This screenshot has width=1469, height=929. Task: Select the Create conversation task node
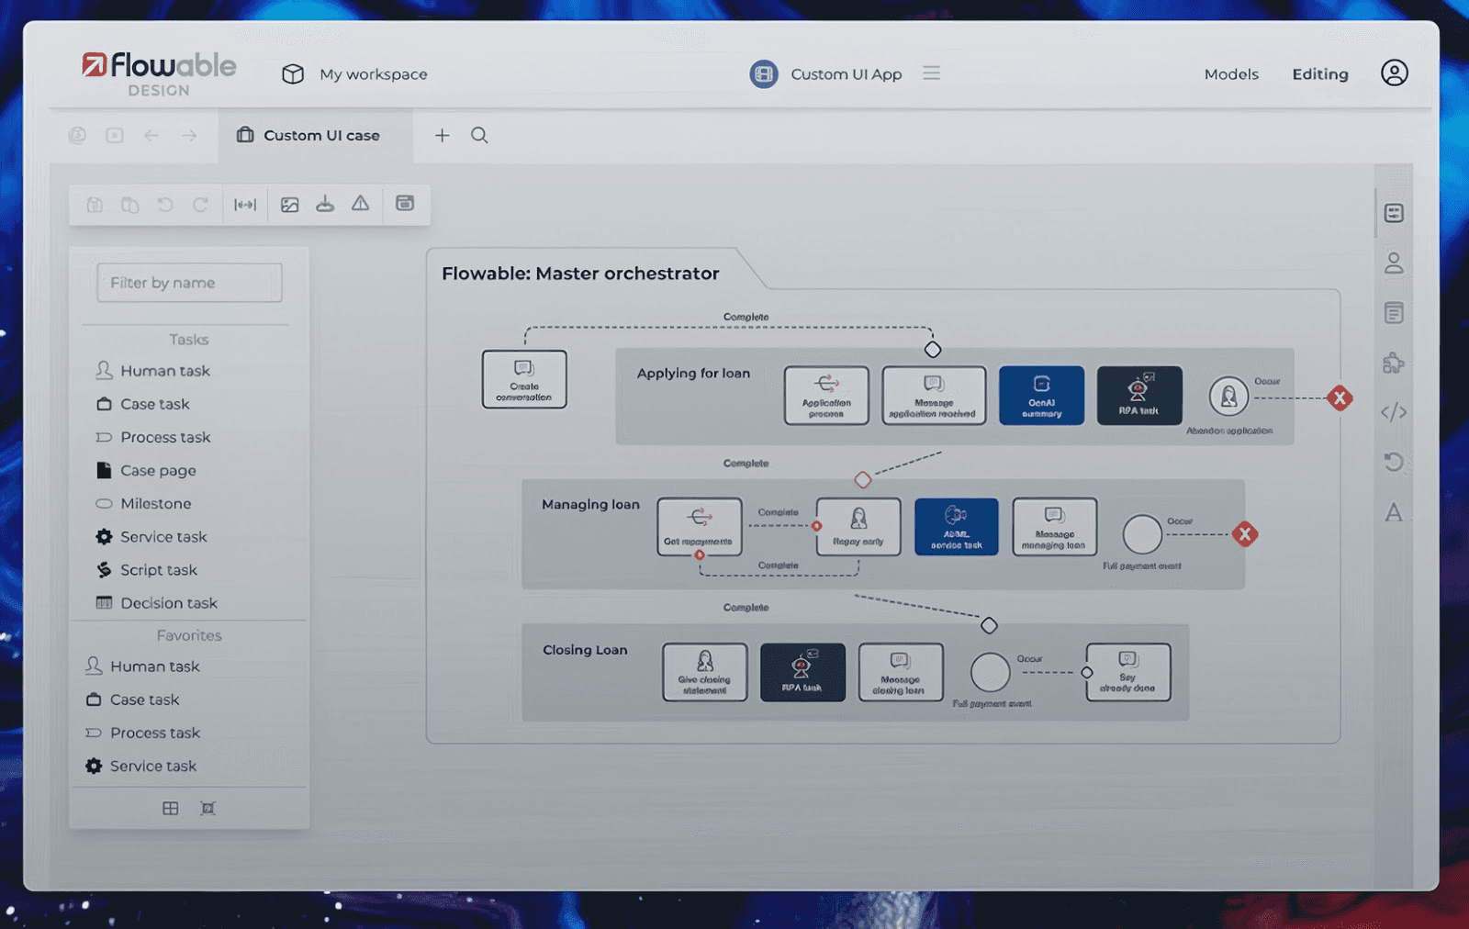[524, 379]
